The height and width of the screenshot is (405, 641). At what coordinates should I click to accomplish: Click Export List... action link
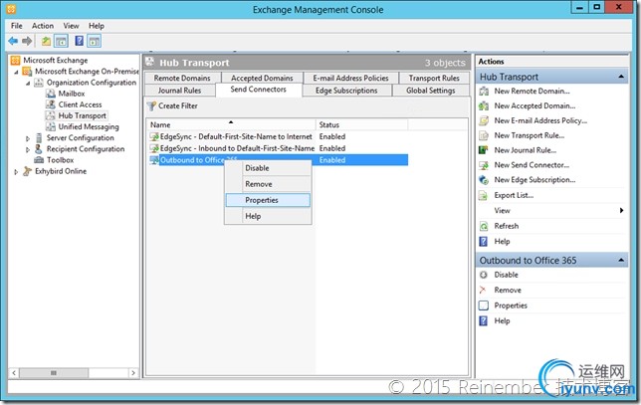514,195
